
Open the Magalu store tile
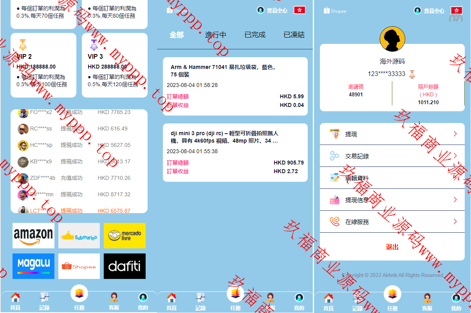(x=33, y=266)
